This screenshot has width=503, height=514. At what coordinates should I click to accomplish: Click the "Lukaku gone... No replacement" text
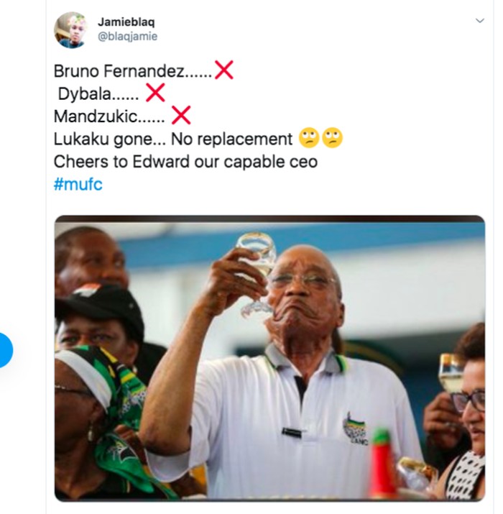click(x=172, y=139)
